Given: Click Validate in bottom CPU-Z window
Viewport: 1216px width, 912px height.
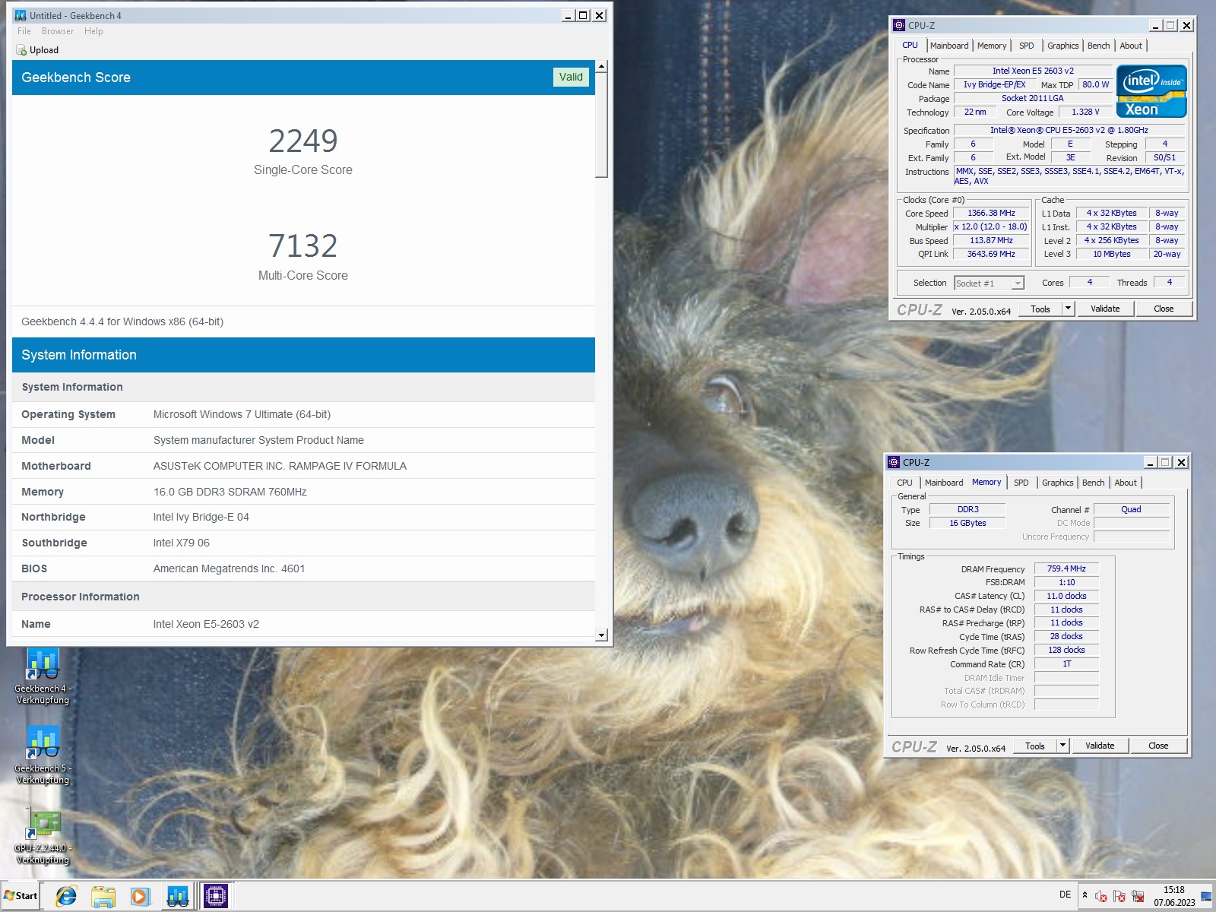Looking at the screenshot, I should point(1100,746).
